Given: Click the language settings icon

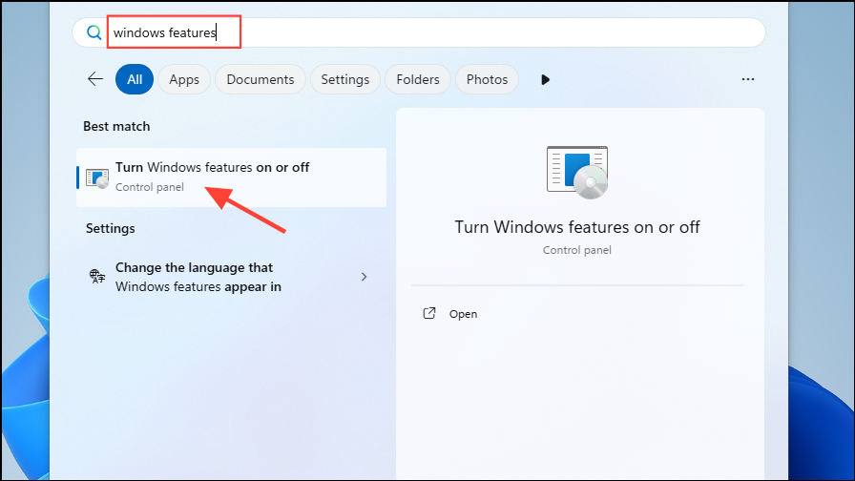Looking at the screenshot, I should point(97,276).
